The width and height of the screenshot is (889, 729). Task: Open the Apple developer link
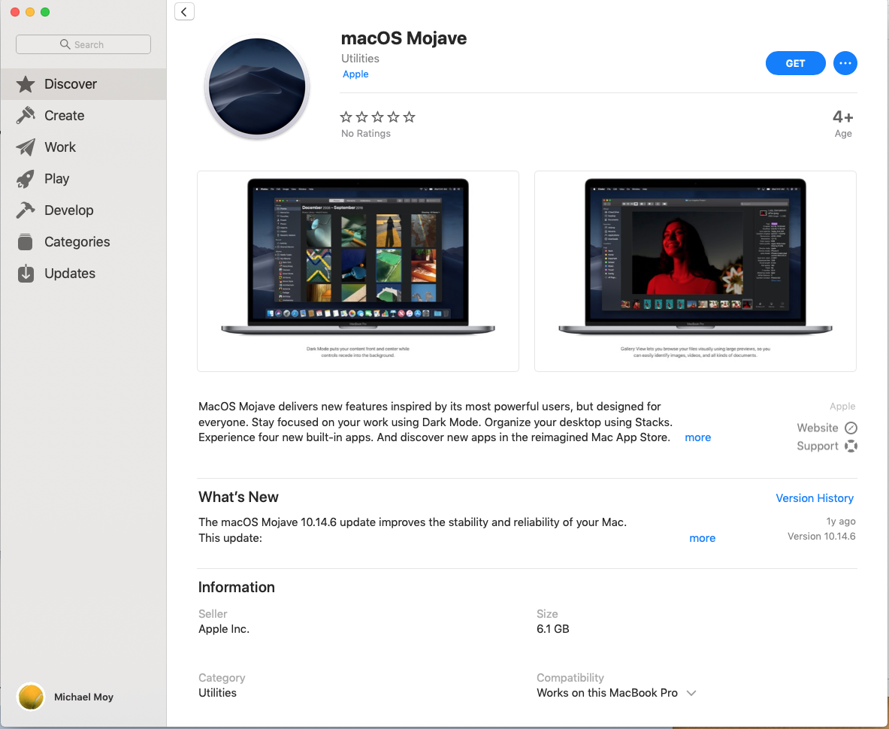coord(355,74)
